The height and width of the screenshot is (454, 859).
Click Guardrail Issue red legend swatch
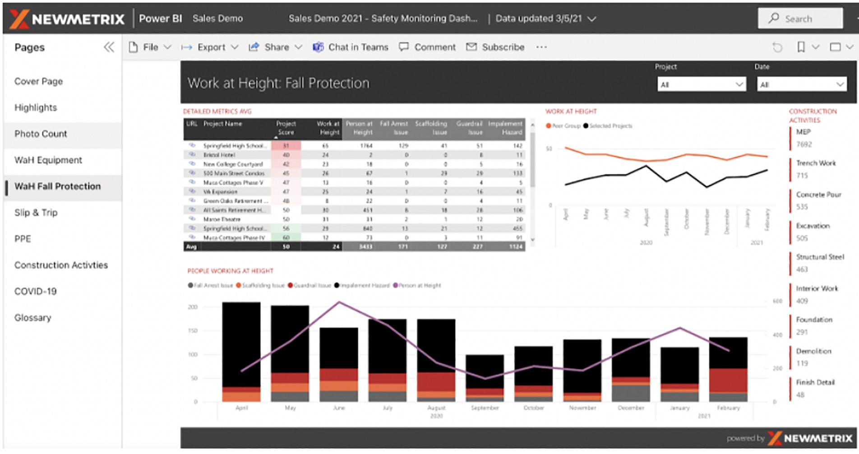click(x=290, y=285)
